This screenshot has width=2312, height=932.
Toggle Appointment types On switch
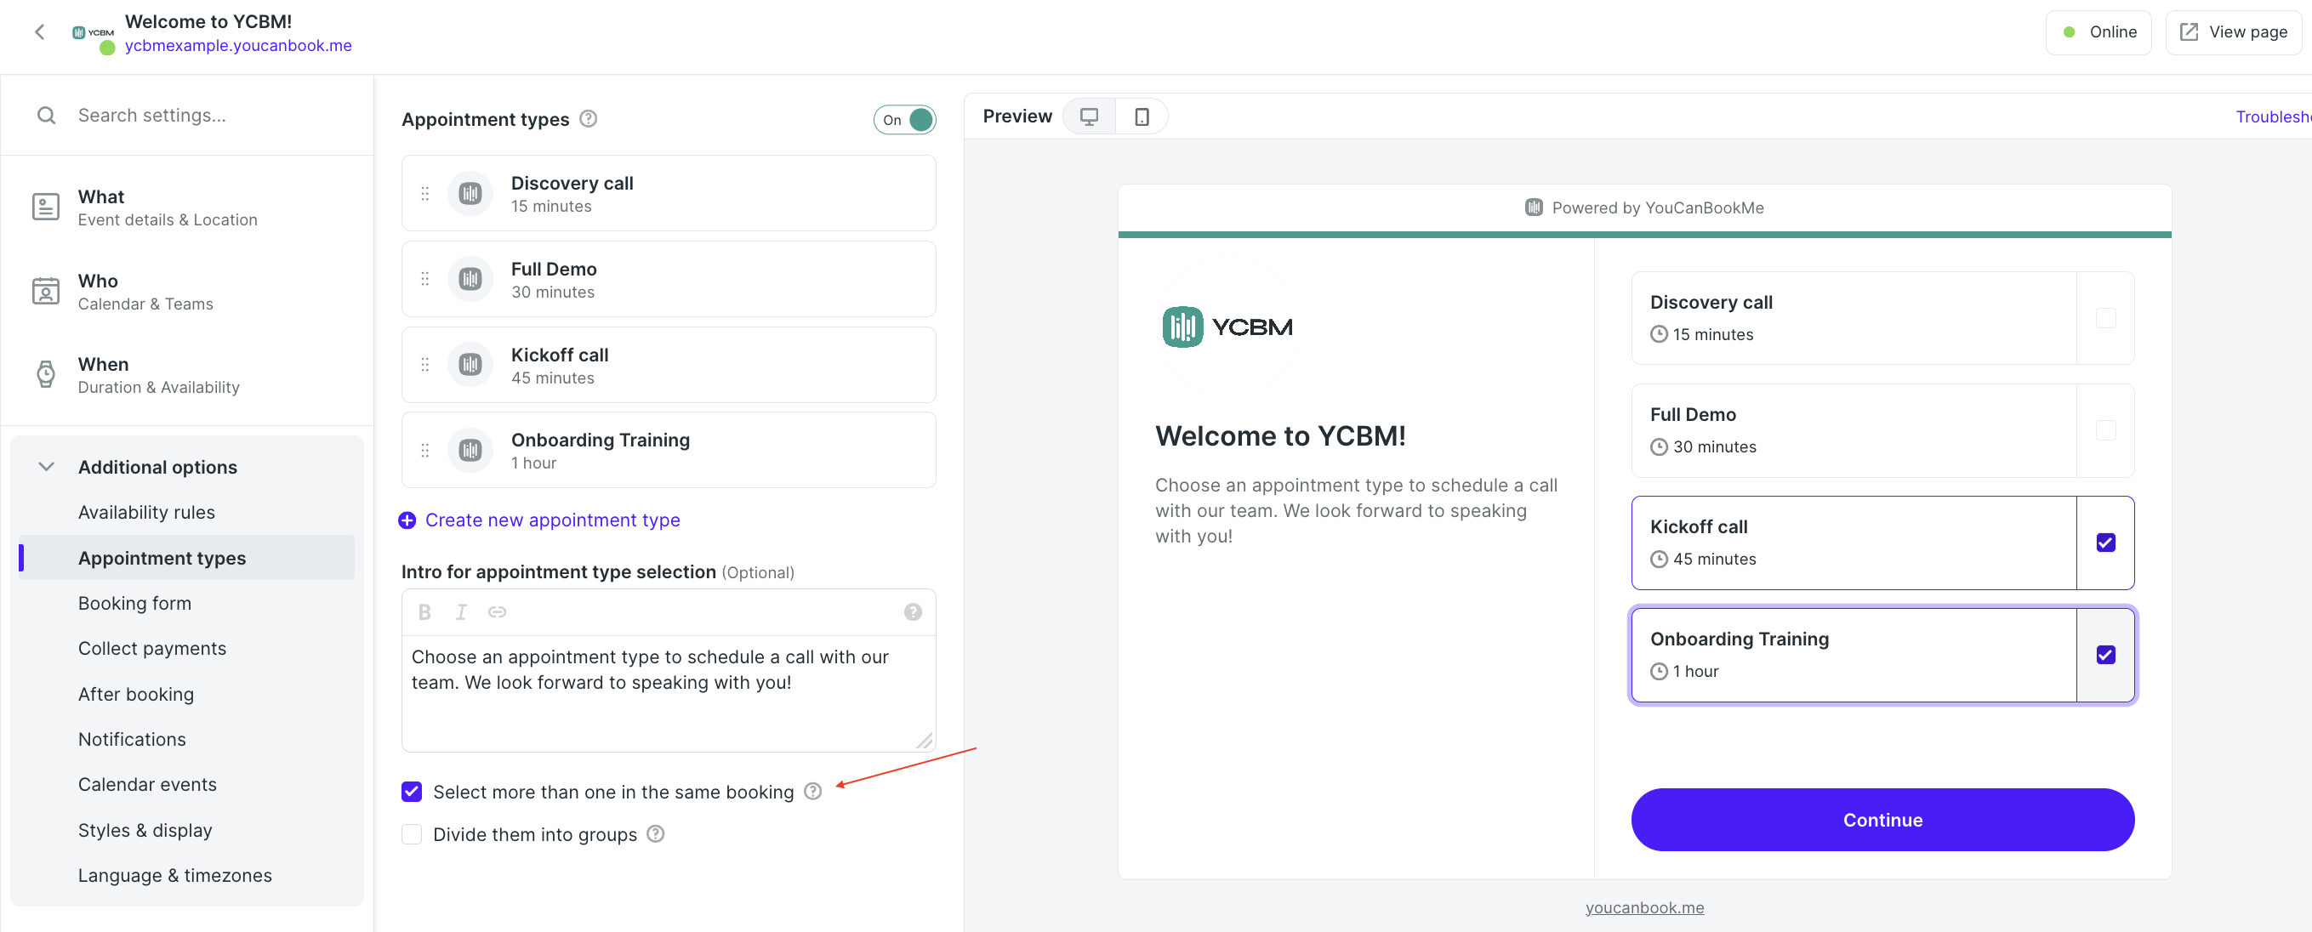tap(905, 120)
